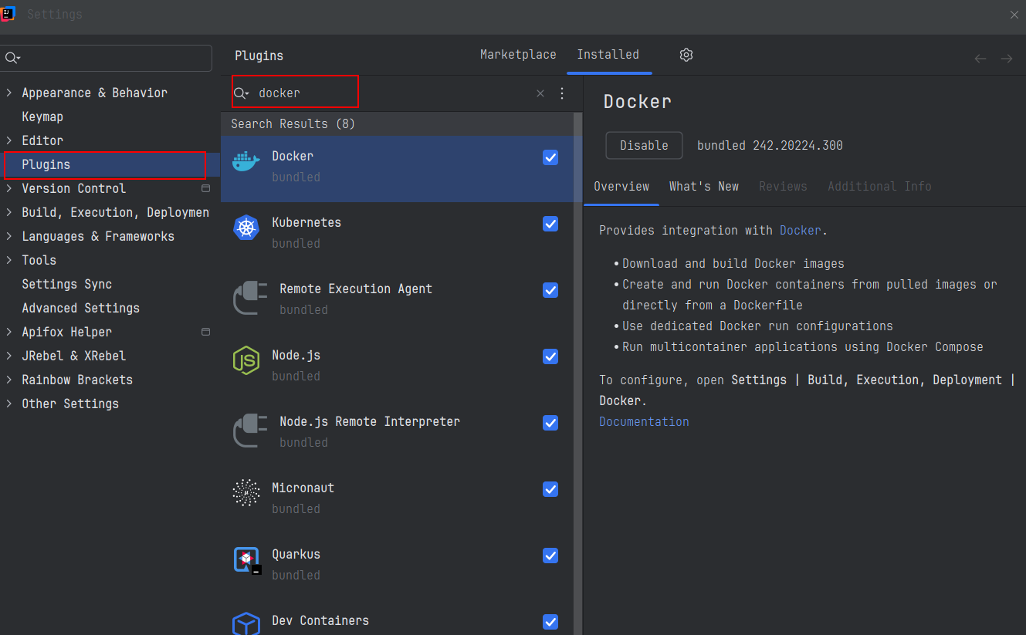Expand the Build, Execution, Deployment chevron

(x=9, y=212)
